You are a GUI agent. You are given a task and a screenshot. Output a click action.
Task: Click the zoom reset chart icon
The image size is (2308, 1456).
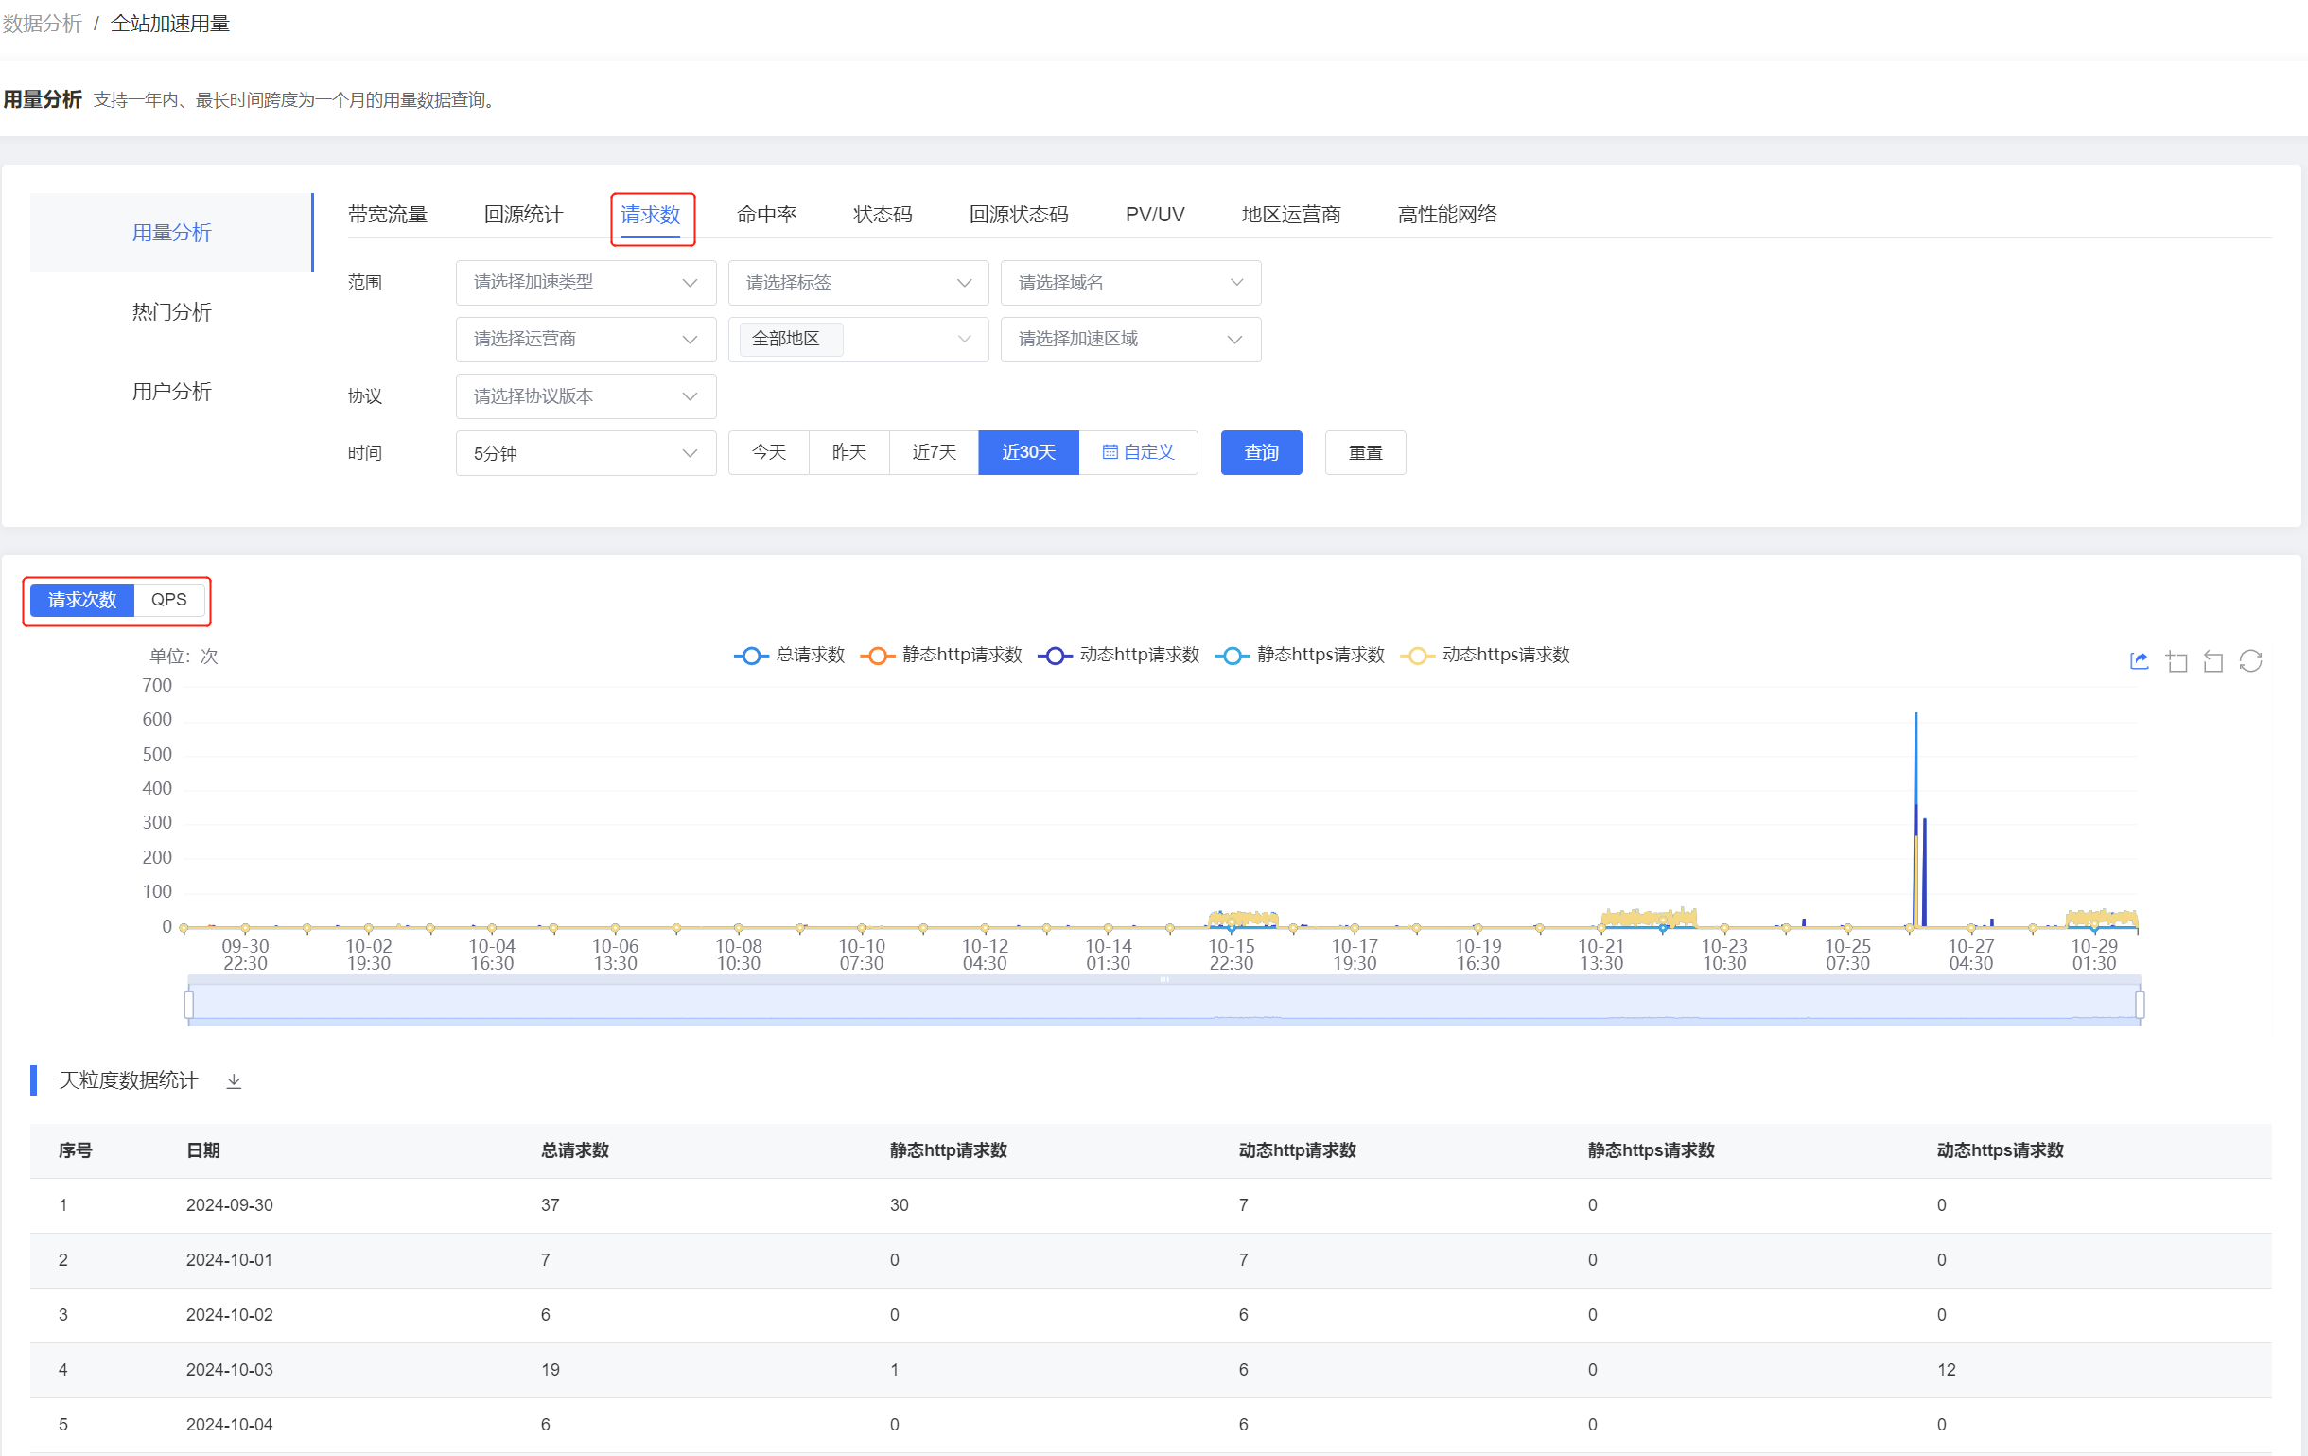click(2213, 660)
